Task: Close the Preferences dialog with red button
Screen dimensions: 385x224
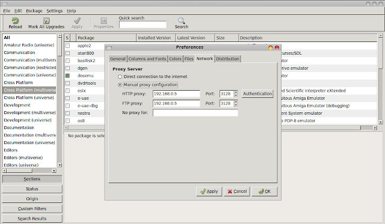Action: pos(277,47)
